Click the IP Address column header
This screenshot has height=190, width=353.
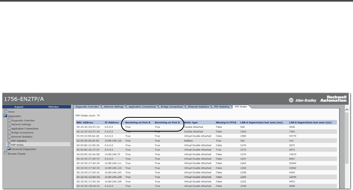click(111, 122)
